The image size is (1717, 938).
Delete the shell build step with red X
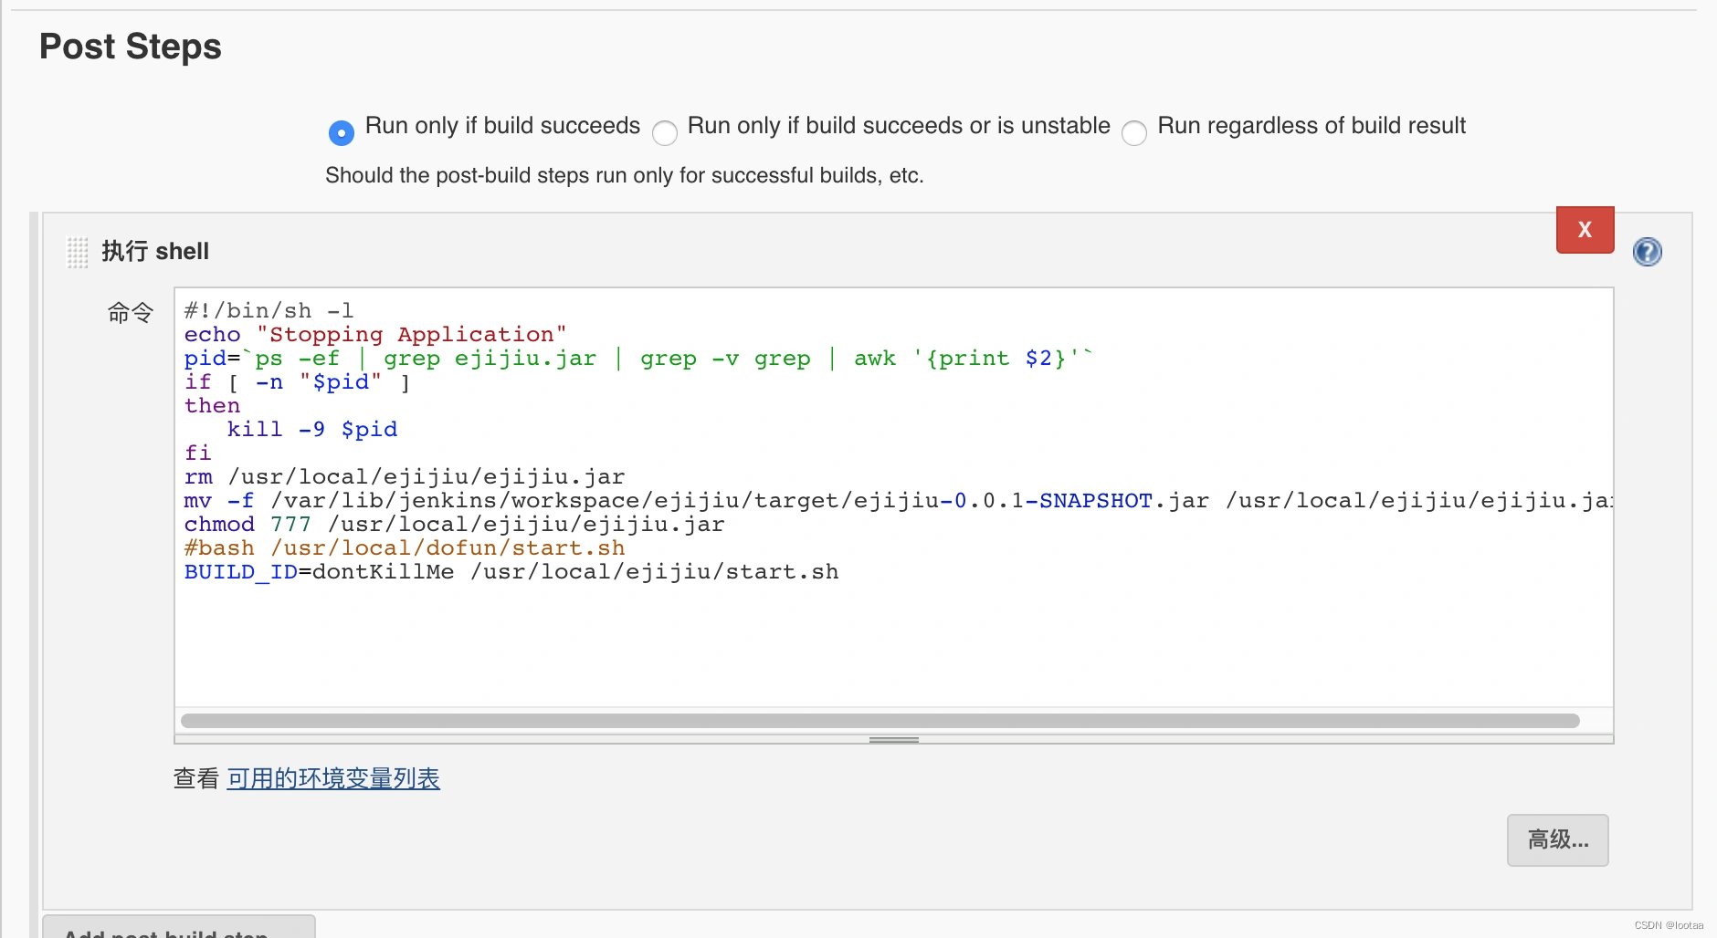click(1585, 230)
